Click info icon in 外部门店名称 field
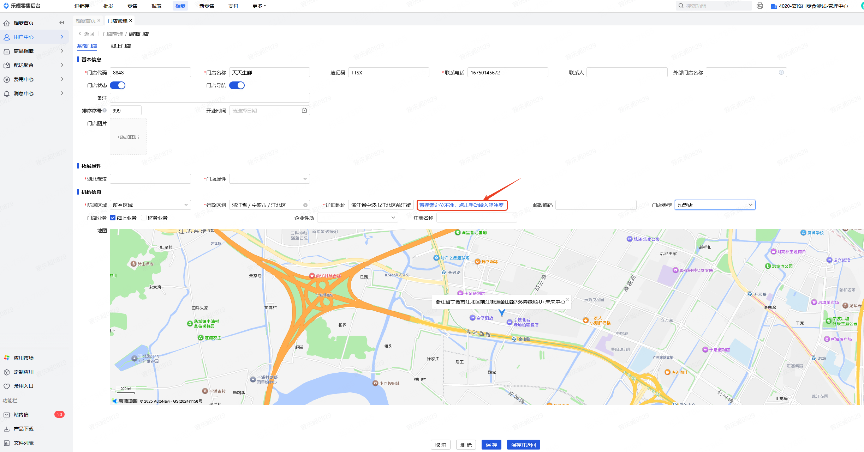Image resolution: width=864 pixels, height=452 pixels. (x=781, y=72)
